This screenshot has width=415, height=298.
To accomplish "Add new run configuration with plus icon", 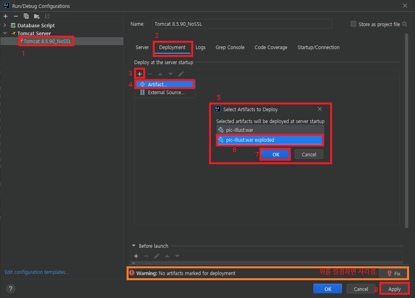I will pyautogui.click(x=6, y=16).
